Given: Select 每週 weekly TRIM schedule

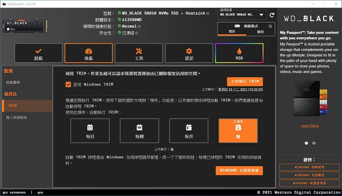Looking at the screenshot, I should tap(139, 131).
